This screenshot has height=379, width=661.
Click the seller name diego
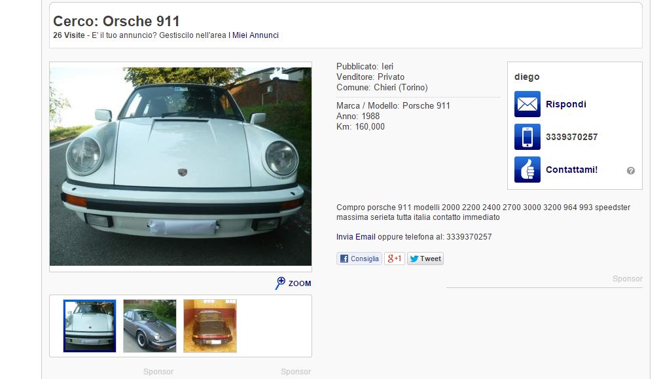pos(527,77)
